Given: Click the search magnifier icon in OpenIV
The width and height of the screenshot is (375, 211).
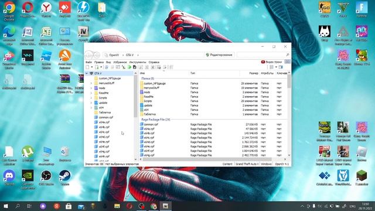Looking at the screenshot, I should coord(288,55).
